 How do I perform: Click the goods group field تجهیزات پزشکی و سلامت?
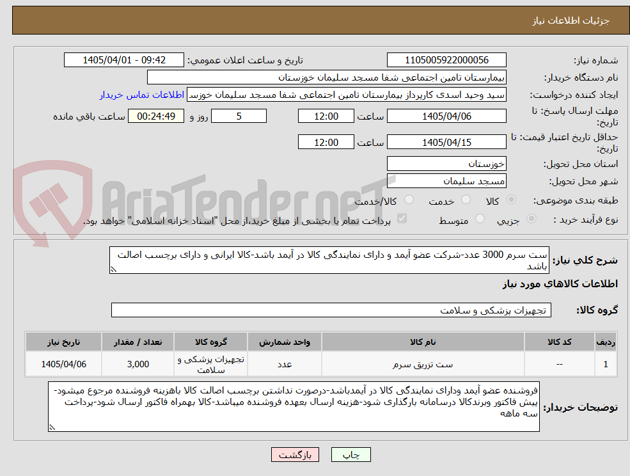point(331,310)
